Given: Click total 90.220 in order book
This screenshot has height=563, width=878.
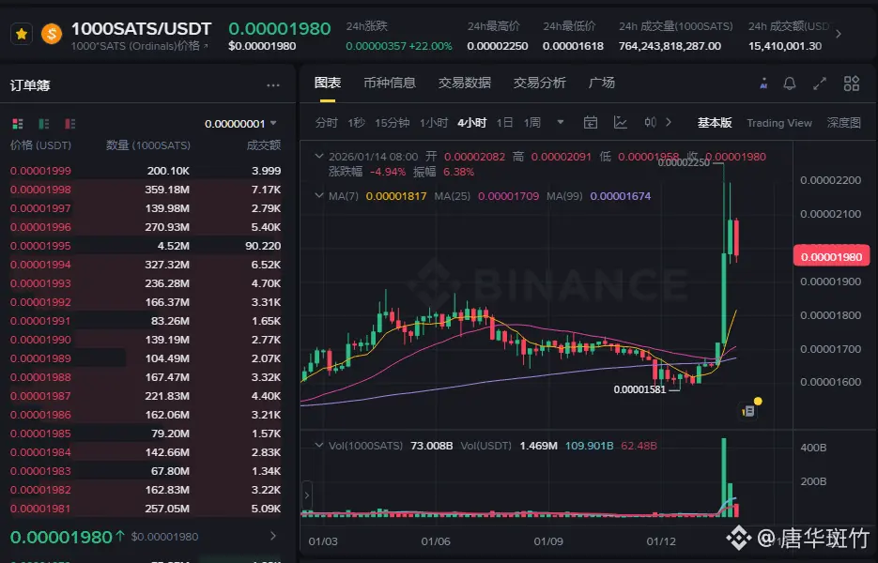Looking at the screenshot, I should [263, 246].
